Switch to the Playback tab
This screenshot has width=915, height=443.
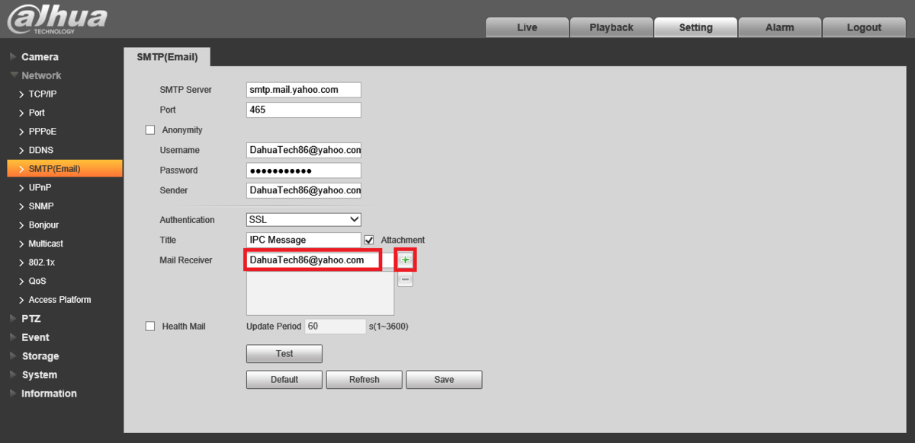612,27
